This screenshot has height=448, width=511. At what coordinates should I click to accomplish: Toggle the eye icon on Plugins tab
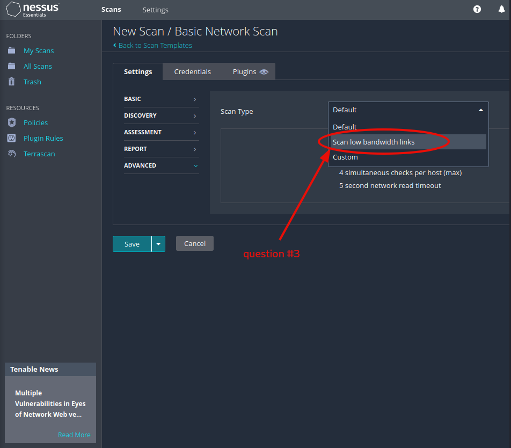(x=264, y=72)
